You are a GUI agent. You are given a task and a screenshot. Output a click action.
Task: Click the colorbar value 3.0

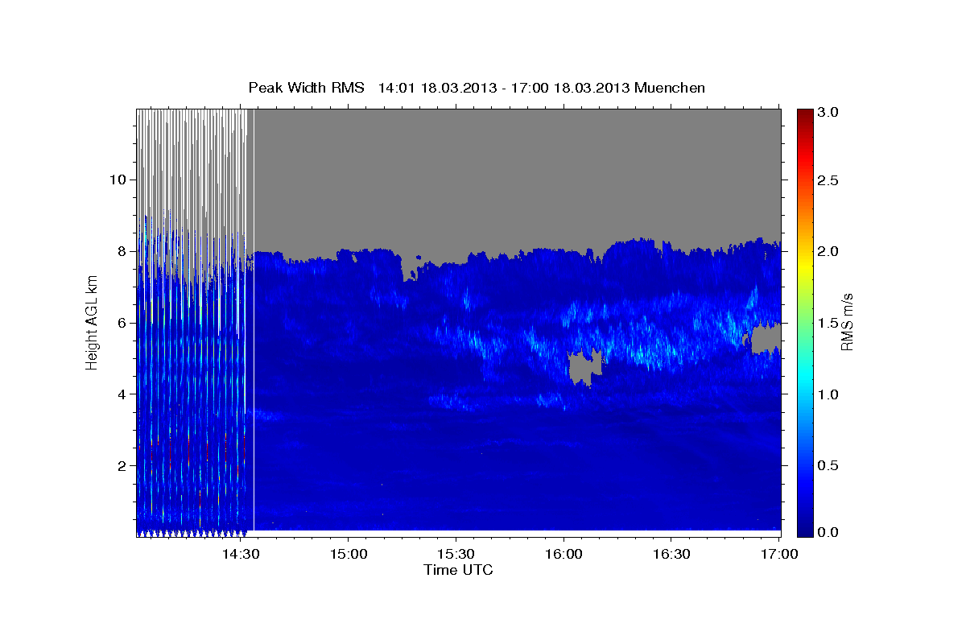[828, 112]
